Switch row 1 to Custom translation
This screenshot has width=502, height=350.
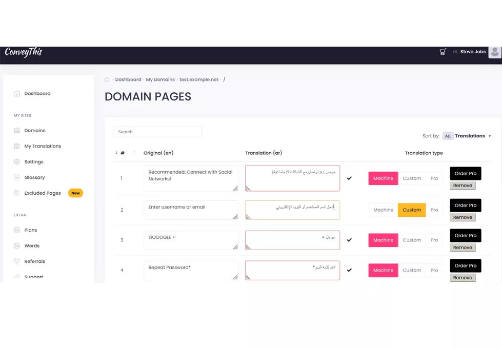tap(412, 178)
